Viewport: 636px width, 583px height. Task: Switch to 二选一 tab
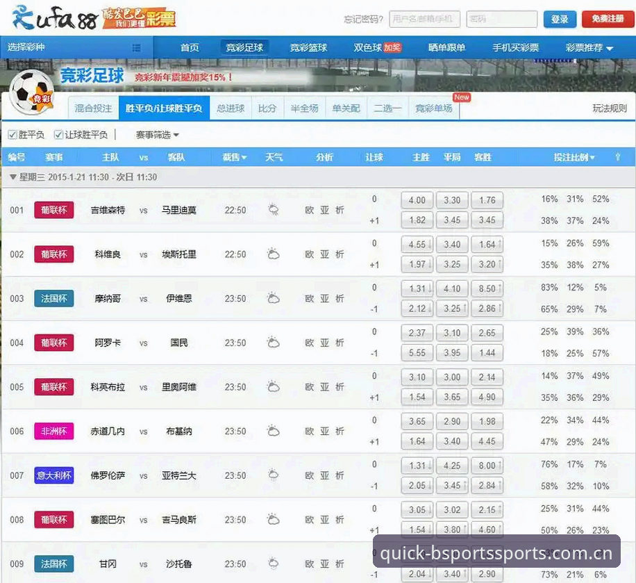point(387,108)
